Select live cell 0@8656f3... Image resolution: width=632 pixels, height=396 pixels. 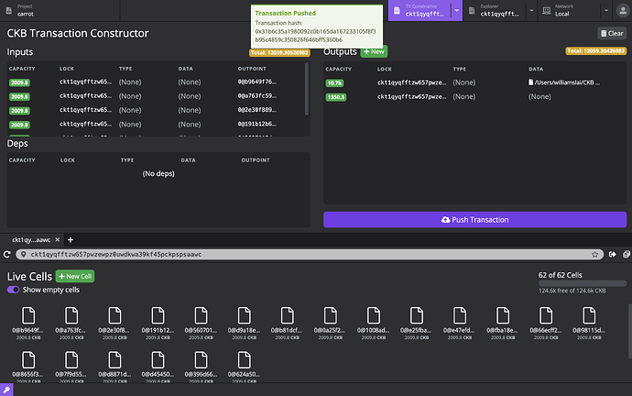(28, 366)
